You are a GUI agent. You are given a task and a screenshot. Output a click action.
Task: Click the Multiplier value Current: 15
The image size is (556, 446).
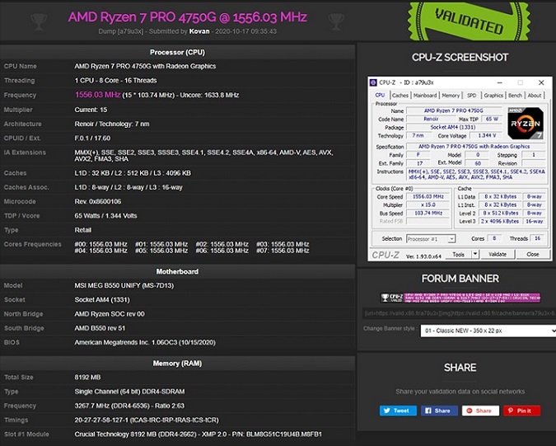pyautogui.click(x=91, y=110)
